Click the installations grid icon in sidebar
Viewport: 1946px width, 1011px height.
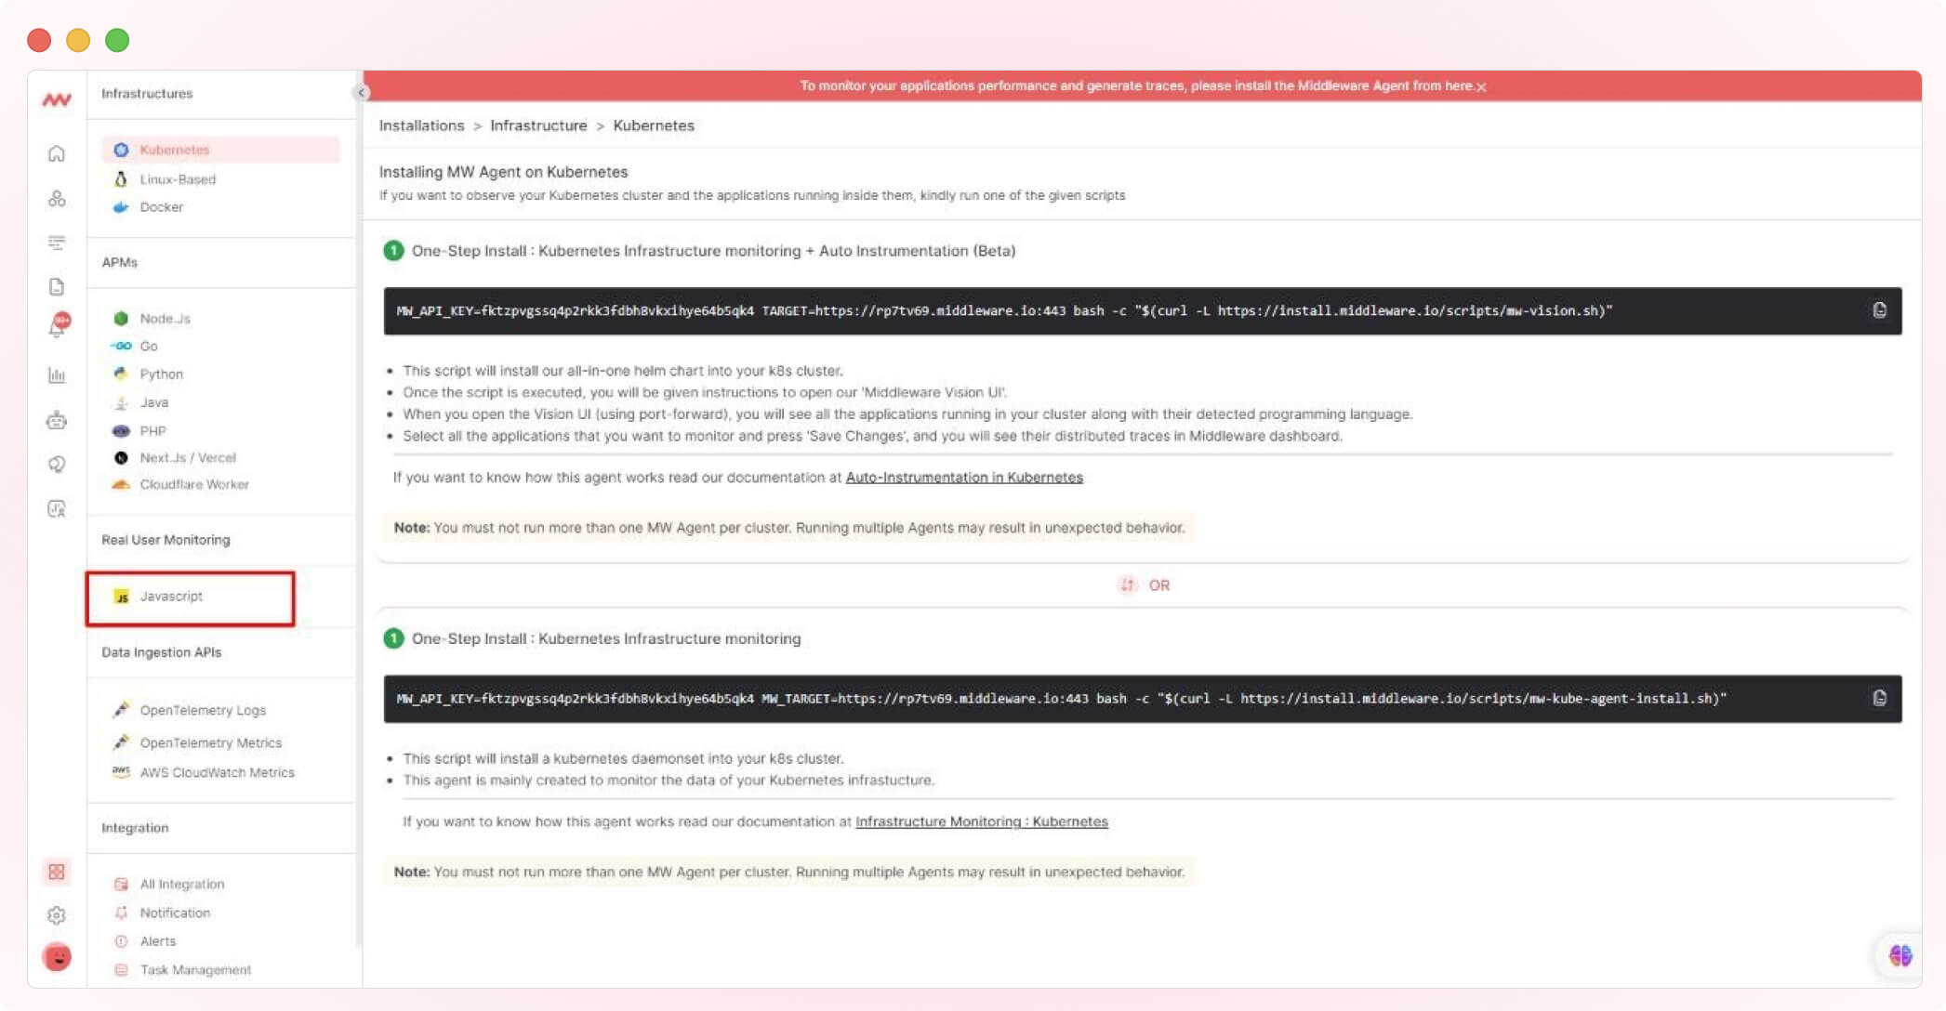[57, 872]
